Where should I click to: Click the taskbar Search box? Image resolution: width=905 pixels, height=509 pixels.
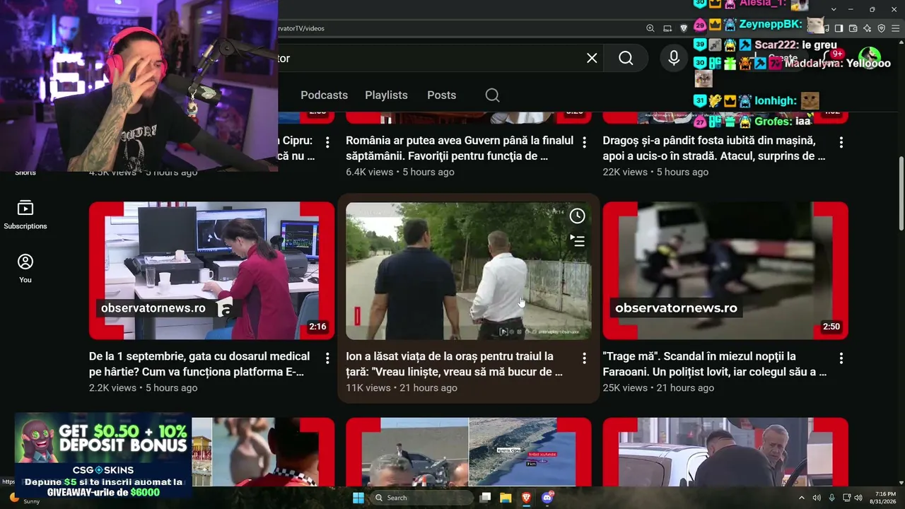[x=422, y=498]
